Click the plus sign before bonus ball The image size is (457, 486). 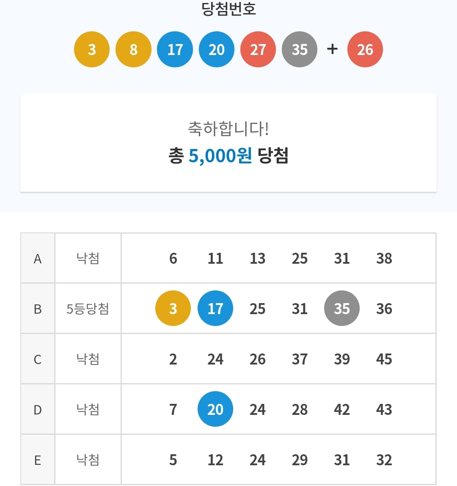(333, 49)
